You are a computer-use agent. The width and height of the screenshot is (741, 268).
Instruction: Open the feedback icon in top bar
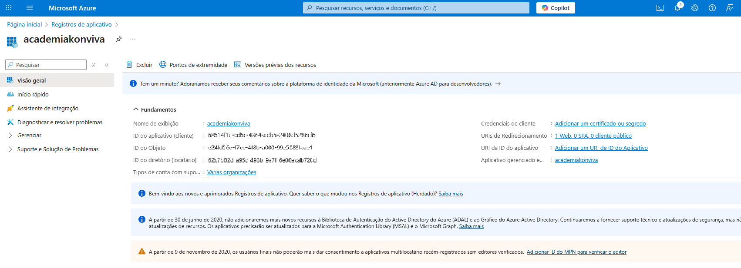click(x=730, y=8)
